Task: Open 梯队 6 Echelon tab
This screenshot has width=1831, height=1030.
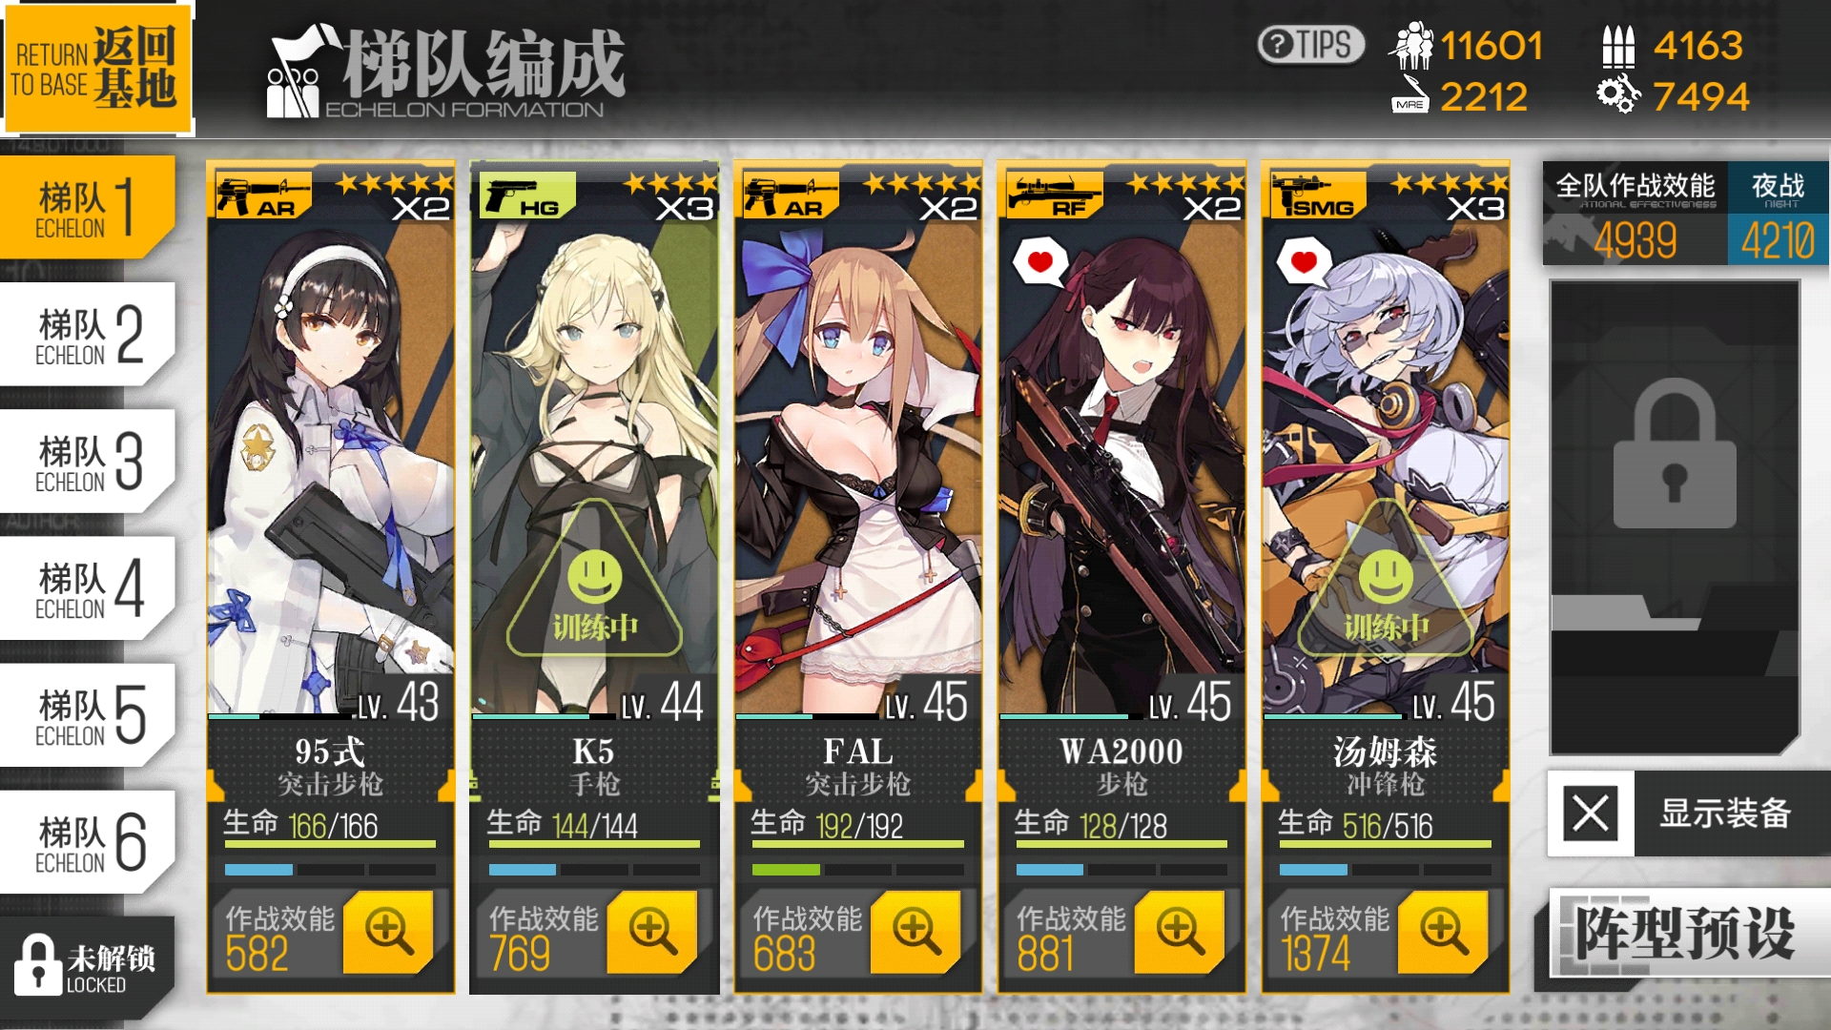Action: 88,842
